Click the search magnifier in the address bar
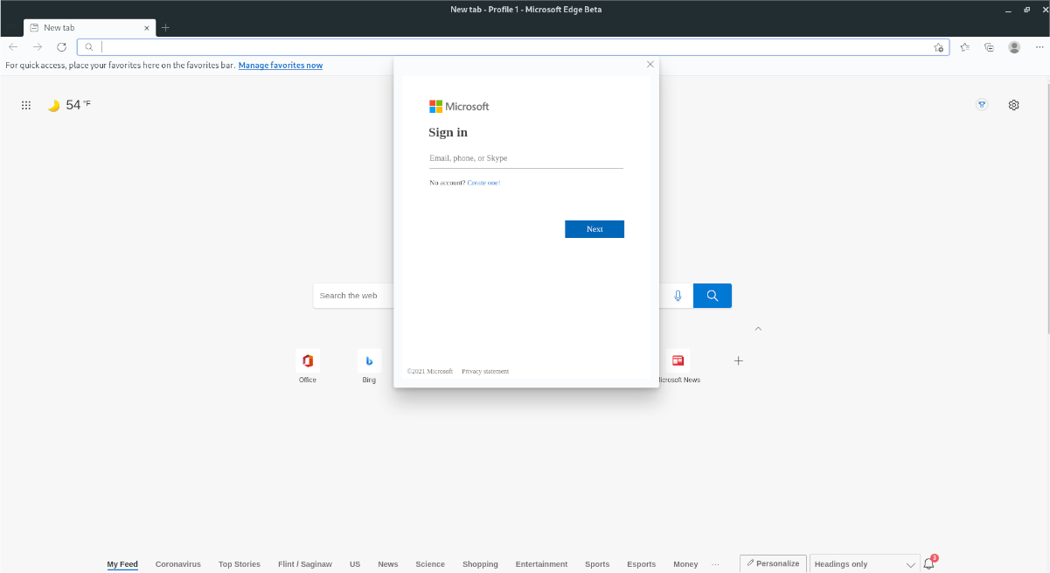The width and height of the screenshot is (1050, 573). click(89, 47)
